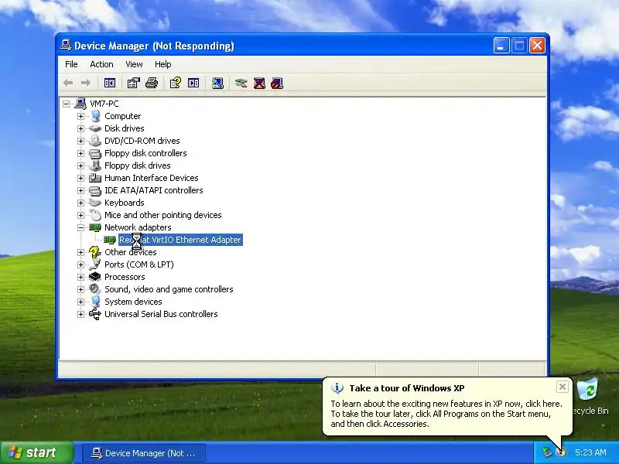Close the Windows XP tour balloon
The image size is (619, 464).
(x=563, y=387)
